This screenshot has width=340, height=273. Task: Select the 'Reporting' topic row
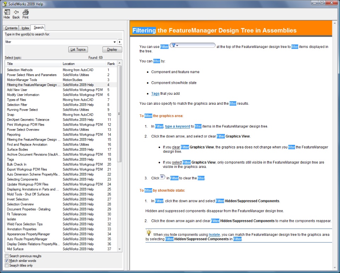61,135
